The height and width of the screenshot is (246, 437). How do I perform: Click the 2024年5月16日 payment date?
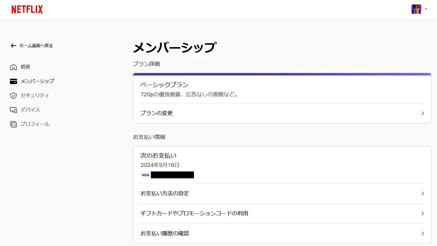pos(160,165)
